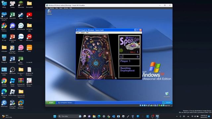Expand the hidden system tray icons

point(177,116)
